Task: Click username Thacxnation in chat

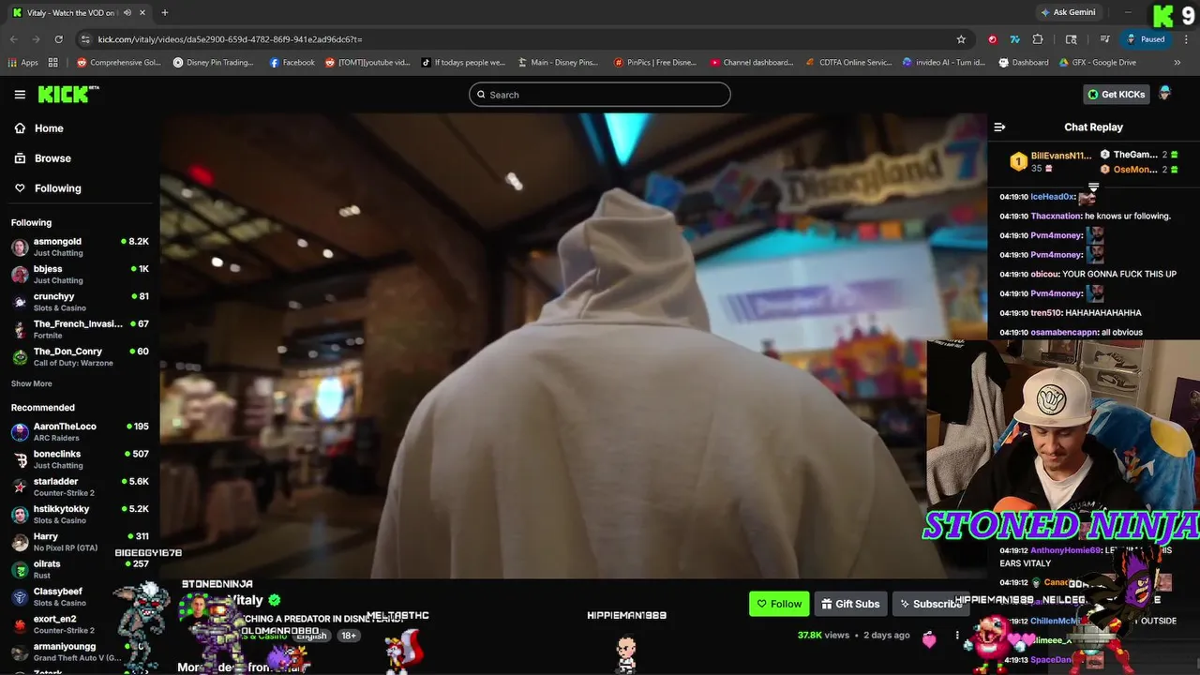Action: [1056, 216]
